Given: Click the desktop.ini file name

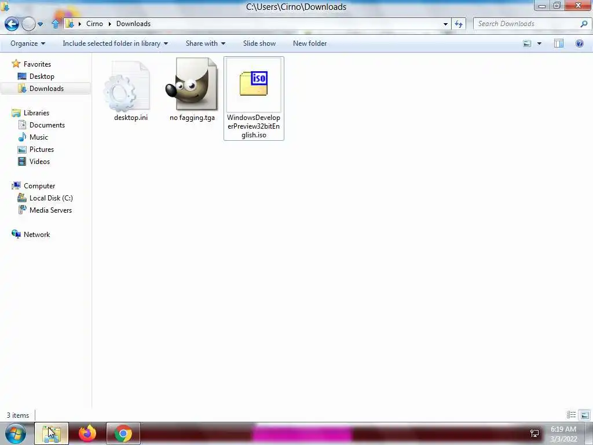Looking at the screenshot, I should tap(131, 117).
